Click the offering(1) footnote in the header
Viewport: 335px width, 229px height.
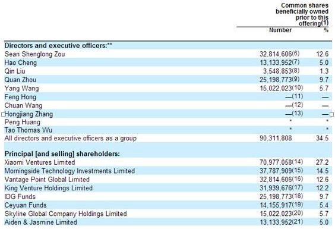314,23
